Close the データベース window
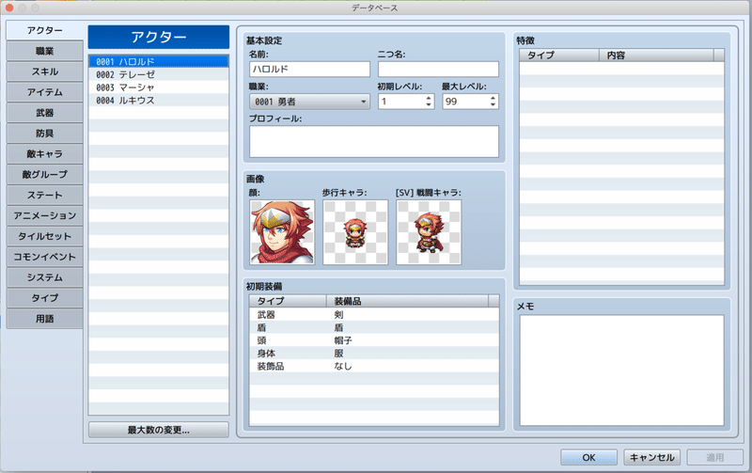This screenshot has width=752, height=473. click(x=9, y=8)
